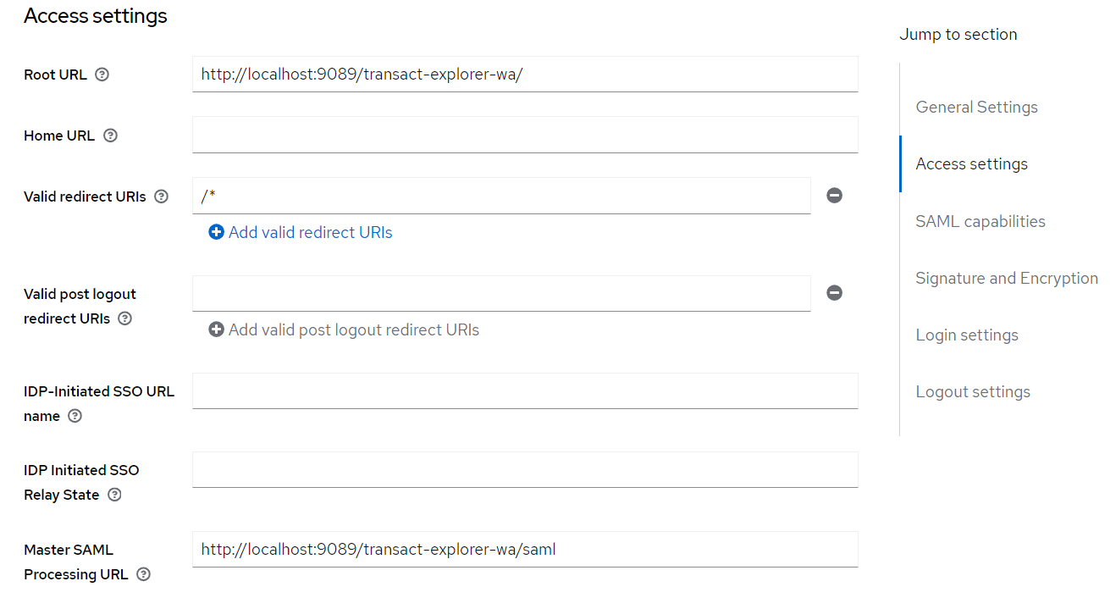Remove the /* valid redirect URI
The height and width of the screenshot is (609, 1110).
point(834,196)
